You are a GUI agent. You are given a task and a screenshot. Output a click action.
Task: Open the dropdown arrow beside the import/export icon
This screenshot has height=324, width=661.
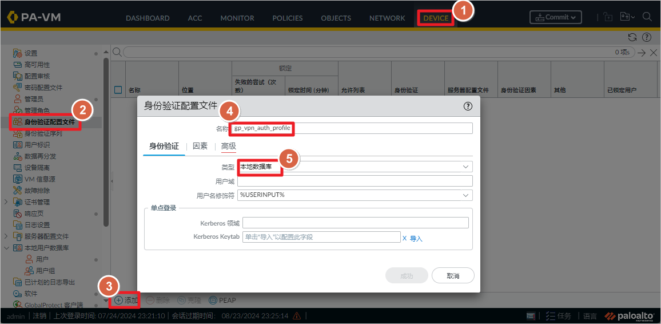(633, 17)
